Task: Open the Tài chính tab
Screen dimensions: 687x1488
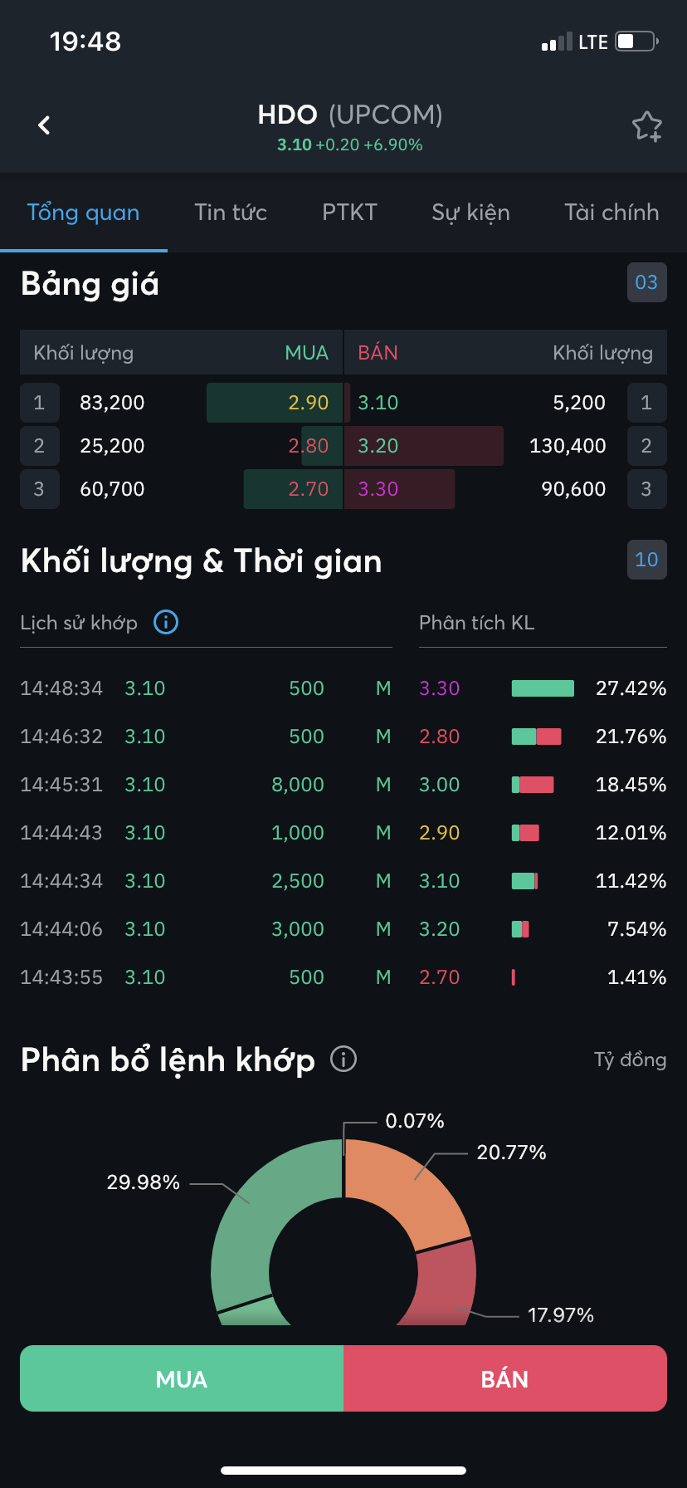Action: click(x=611, y=213)
